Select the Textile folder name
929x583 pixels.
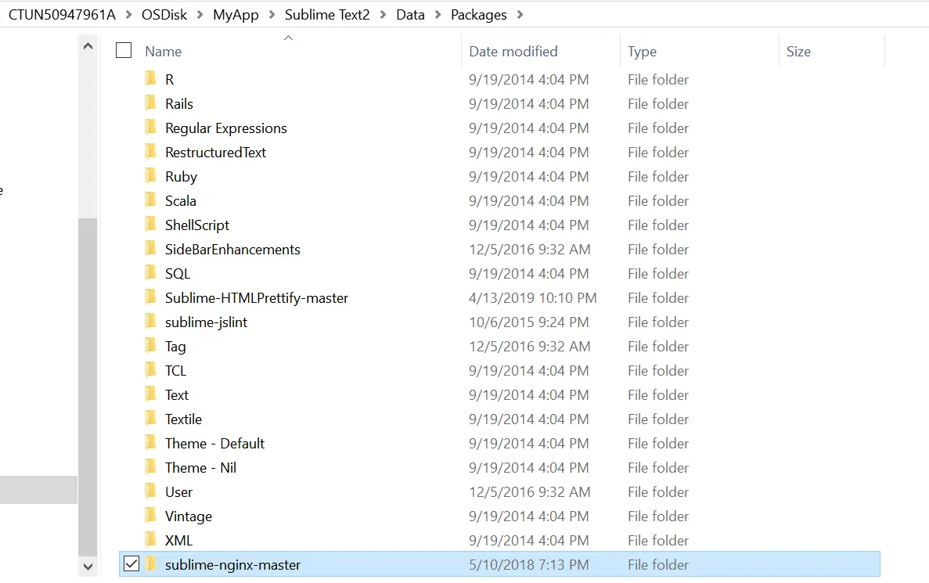(x=183, y=419)
